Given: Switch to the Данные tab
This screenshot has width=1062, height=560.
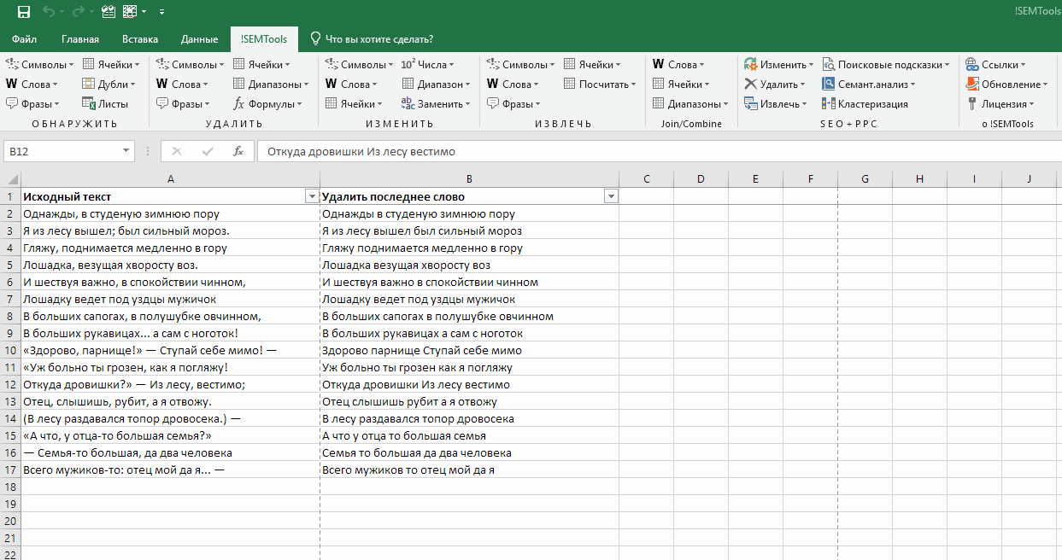Looking at the screenshot, I should click(x=200, y=38).
